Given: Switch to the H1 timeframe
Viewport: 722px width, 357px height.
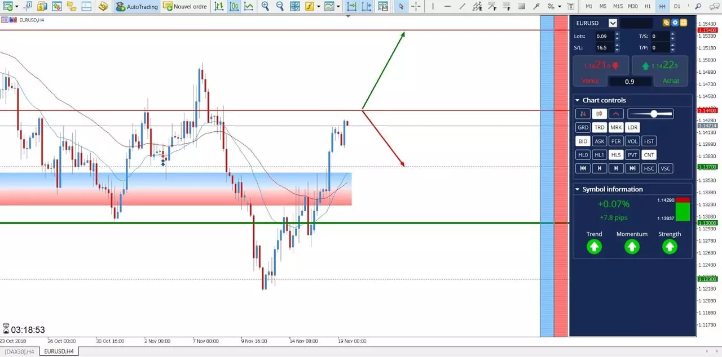Looking at the screenshot, I should [648, 7].
